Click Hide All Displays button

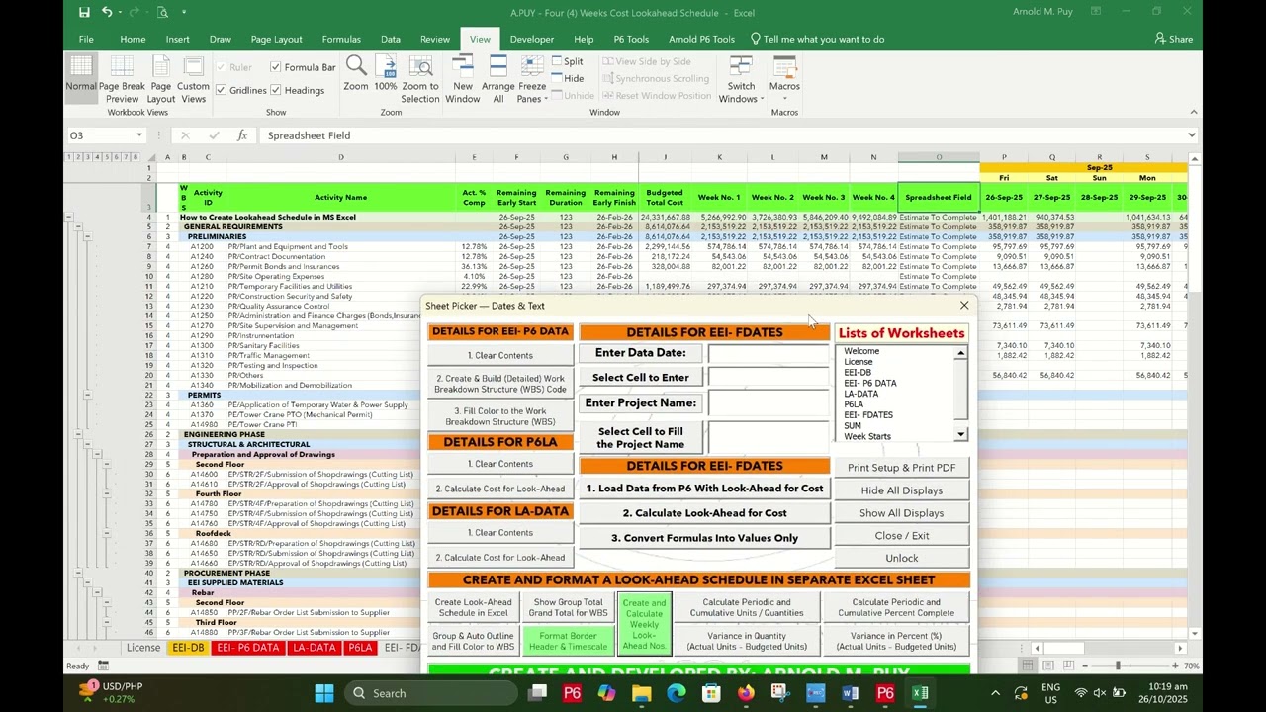coord(901,490)
